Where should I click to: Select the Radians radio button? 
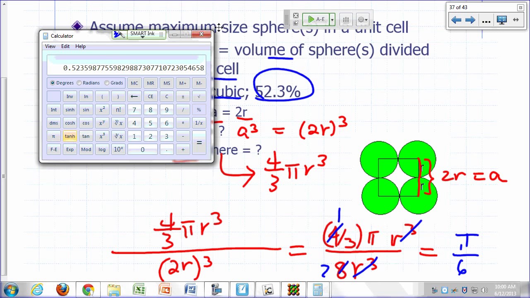point(79,83)
